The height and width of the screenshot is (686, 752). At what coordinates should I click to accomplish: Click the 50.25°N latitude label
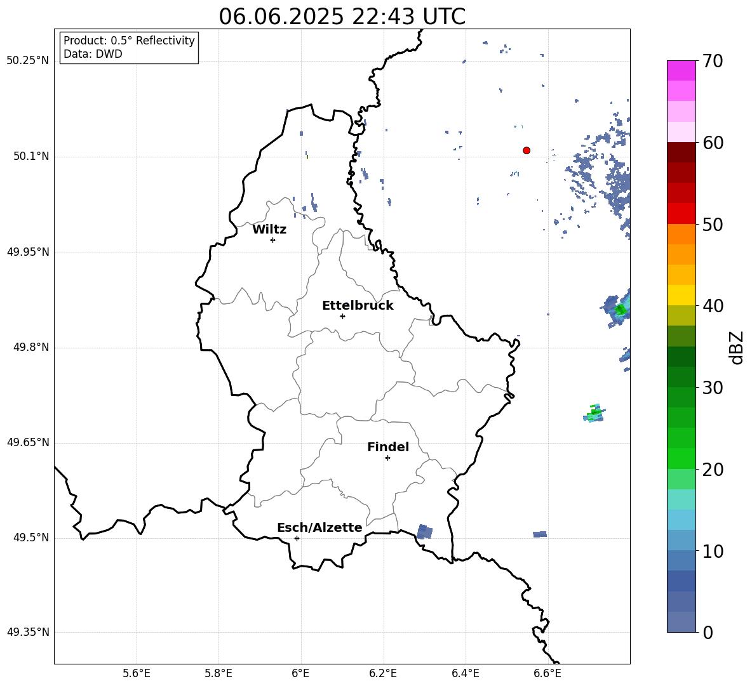28,61
